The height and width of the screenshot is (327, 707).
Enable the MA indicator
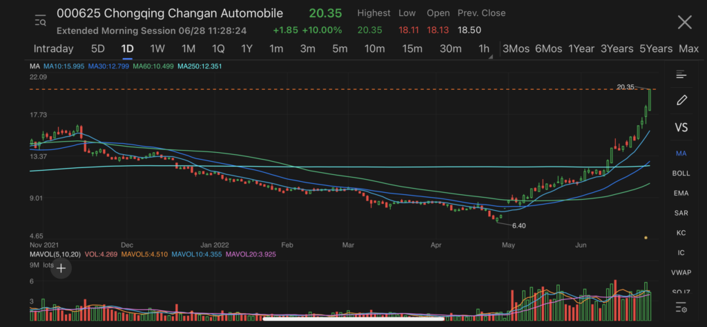(x=681, y=153)
